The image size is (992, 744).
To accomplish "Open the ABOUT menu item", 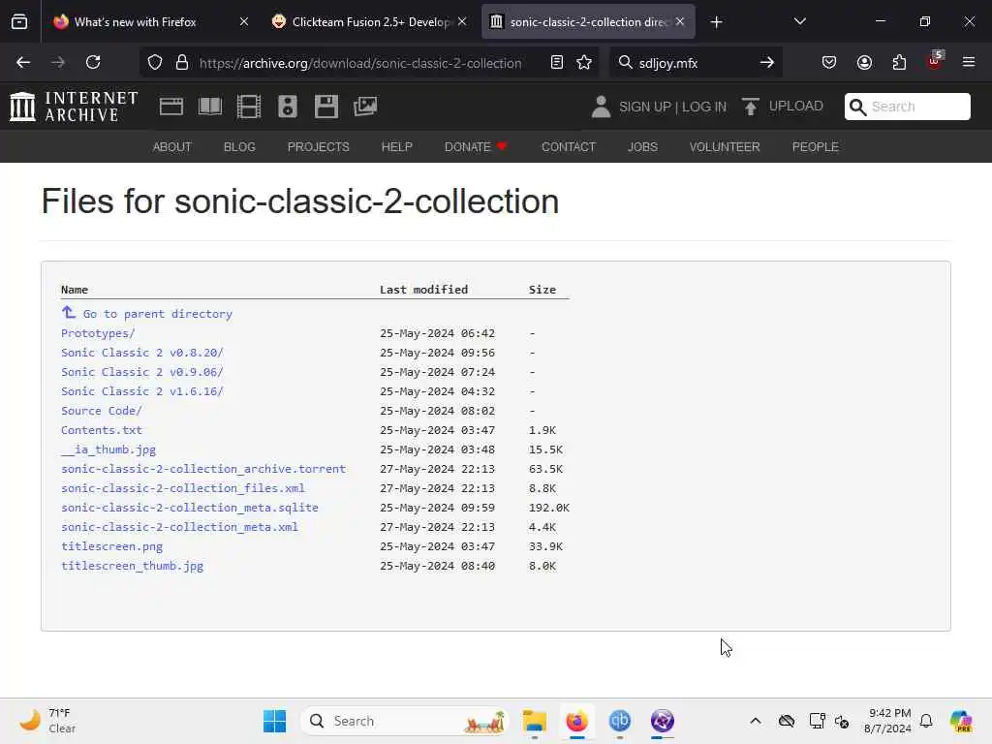I will 172,147.
